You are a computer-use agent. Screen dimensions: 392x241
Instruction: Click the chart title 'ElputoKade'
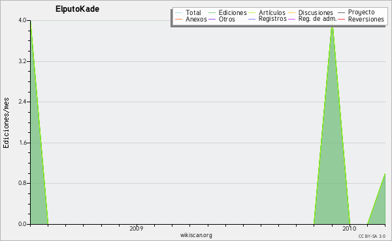click(77, 9)
